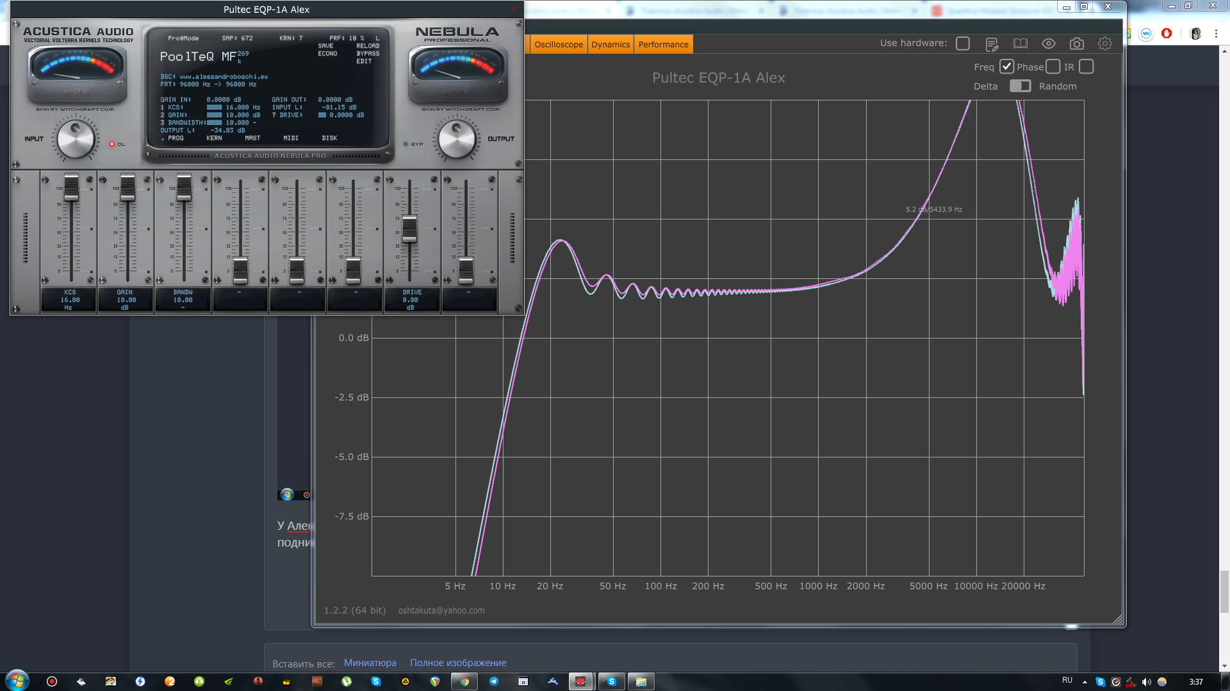Click the volume speaker tray icon
Screen dimensions: 1230x691
pyautogui.click(x=1147, y=682)
